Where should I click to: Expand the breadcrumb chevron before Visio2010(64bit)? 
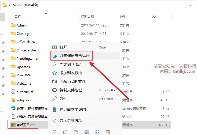tap(10, 5)
